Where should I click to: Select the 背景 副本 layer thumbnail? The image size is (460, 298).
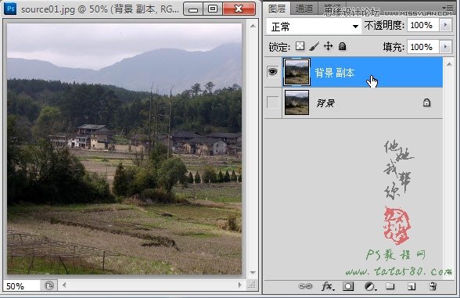click(x=297, y=72)
